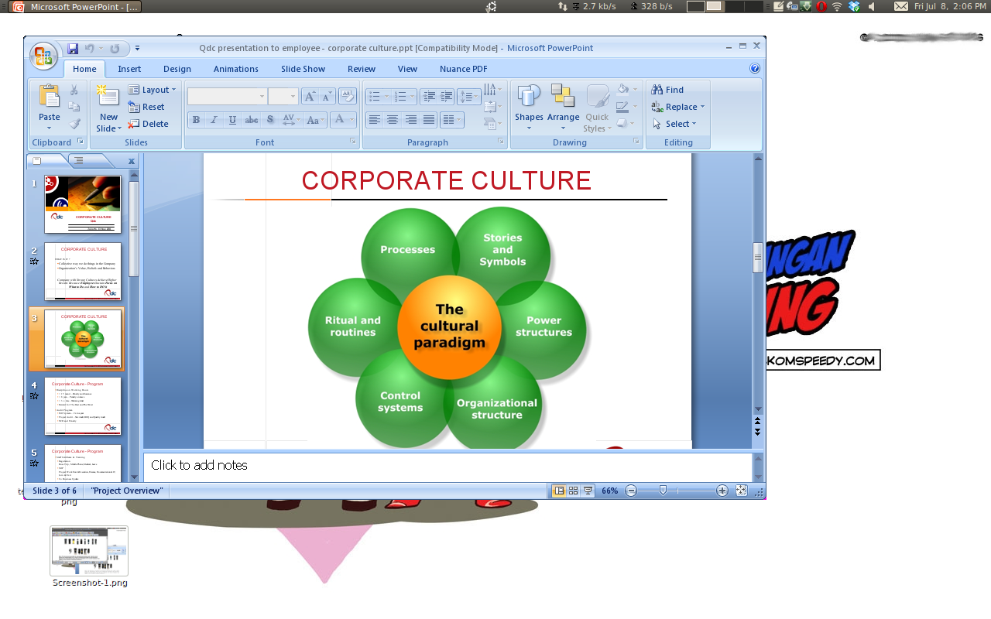This screenshot has width=991, height=619.
Task: Open Columns dropdown in Paragraph group
Action: (x=451, y=120)
